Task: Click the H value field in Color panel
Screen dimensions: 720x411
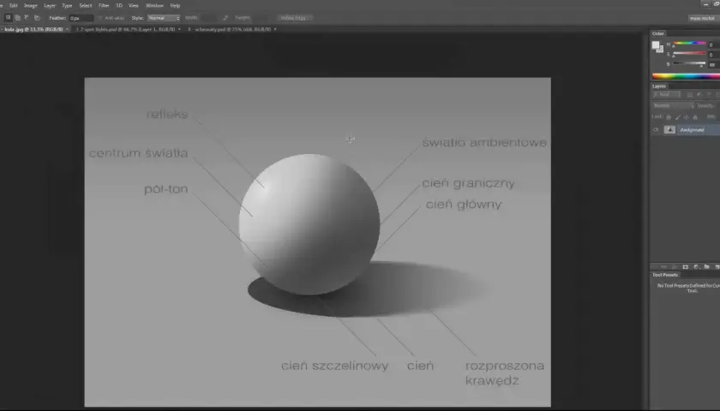Action: click(x=713, y=45)
